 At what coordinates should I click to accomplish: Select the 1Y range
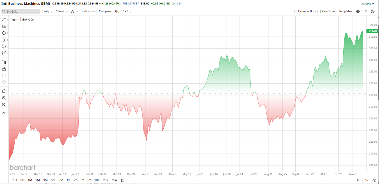pos(68,180)
